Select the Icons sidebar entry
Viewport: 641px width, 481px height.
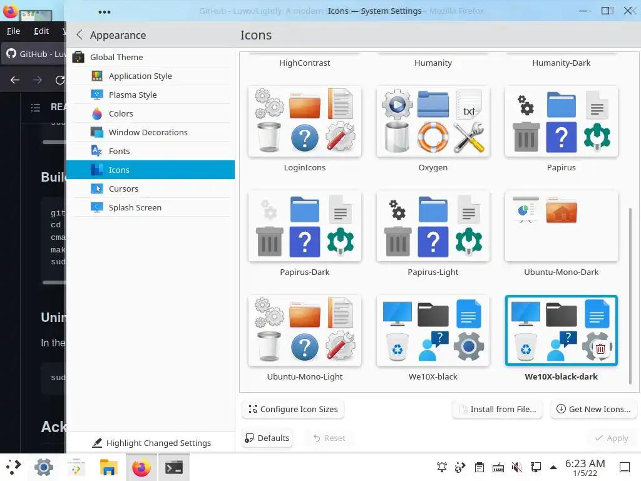pos(150,170)
